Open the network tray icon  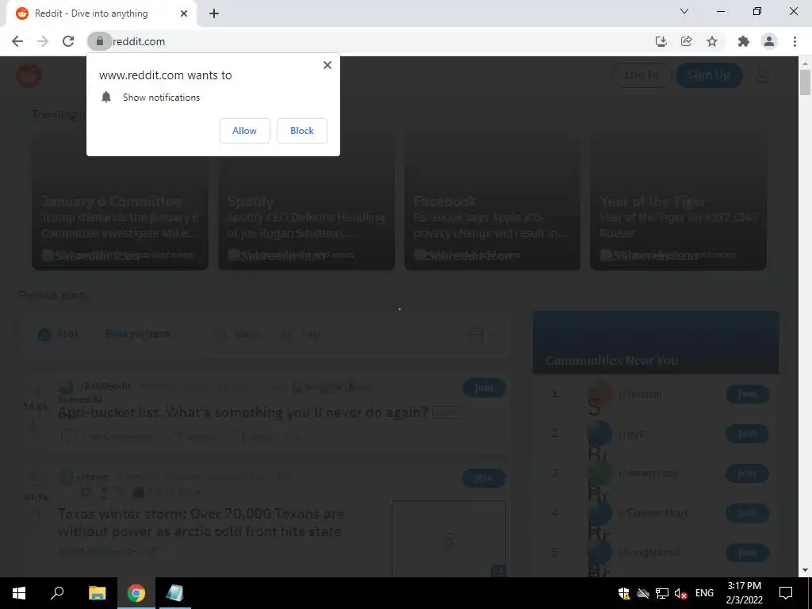pyautogui.click(x=662, y=593)
